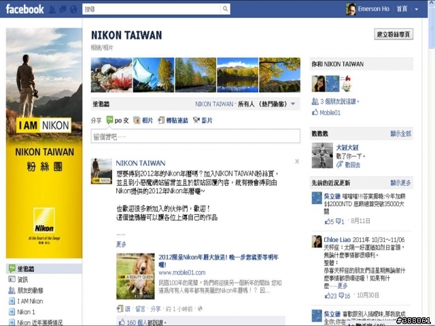
Task: Click in the Facebook search field
Action: pyautogui.click(x=152, y=9)
